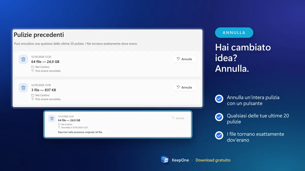Click the blue ANNULLA pill badge
This screenshot has height=171, width=305.
234,33
